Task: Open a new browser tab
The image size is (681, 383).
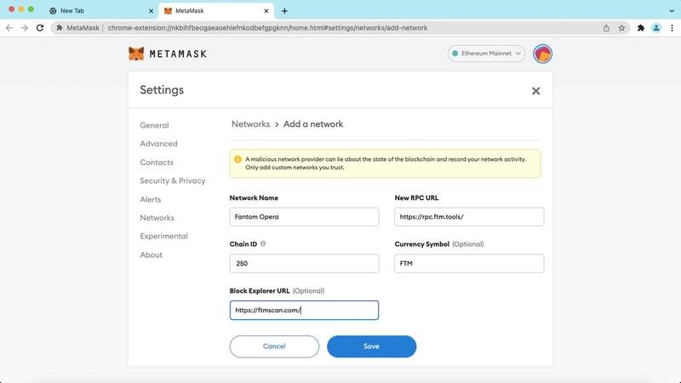Action: tap(284, 11)
